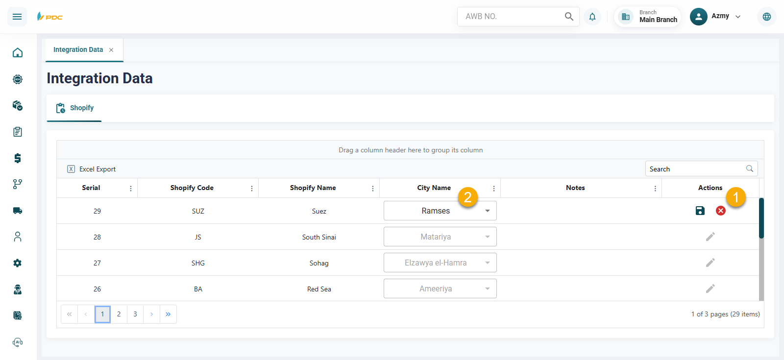
Task: Open the Ameeriya city dropdown
Action: (x=440, y=288)
